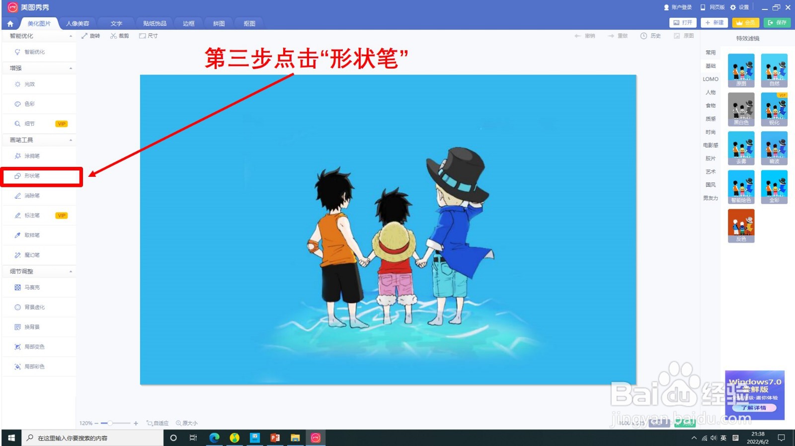Switch to the 抠图 tab
Image resolution: width=795 pixels, height=446 pixels.
(249, 23)
